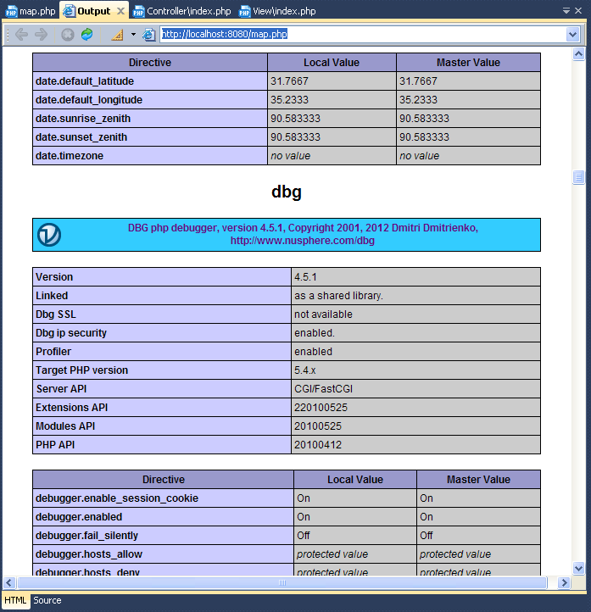
Task: Refresh the page with the green arrows icon
Action: coord(86,35)
